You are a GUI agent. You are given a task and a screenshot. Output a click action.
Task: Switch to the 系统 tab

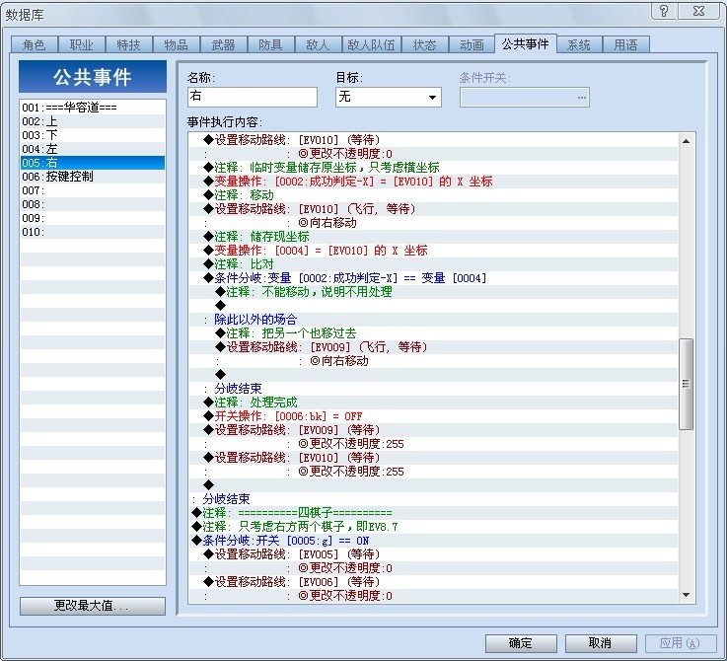(579, 45)
